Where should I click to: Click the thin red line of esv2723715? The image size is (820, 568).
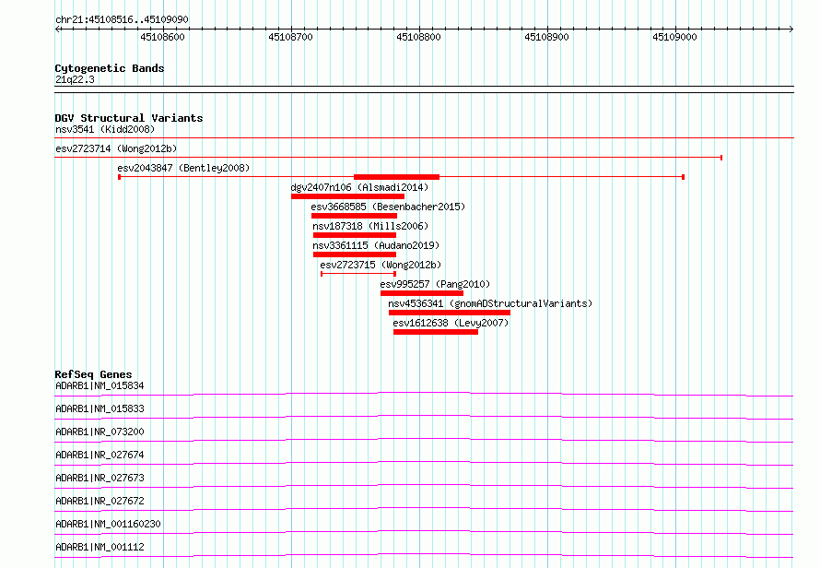click(x=358, y=274)
